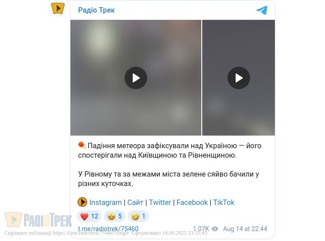Open the Радіо Трек channel avatar
Image resolution: width=325 pixels, height=241 pixels.
click(58, 8)
